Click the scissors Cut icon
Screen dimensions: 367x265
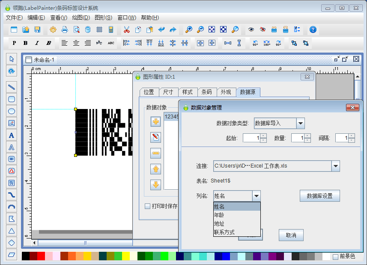127,29
